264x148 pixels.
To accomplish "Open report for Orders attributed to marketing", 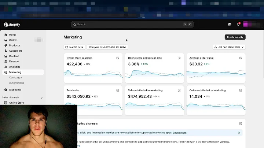I will (241, 90).
